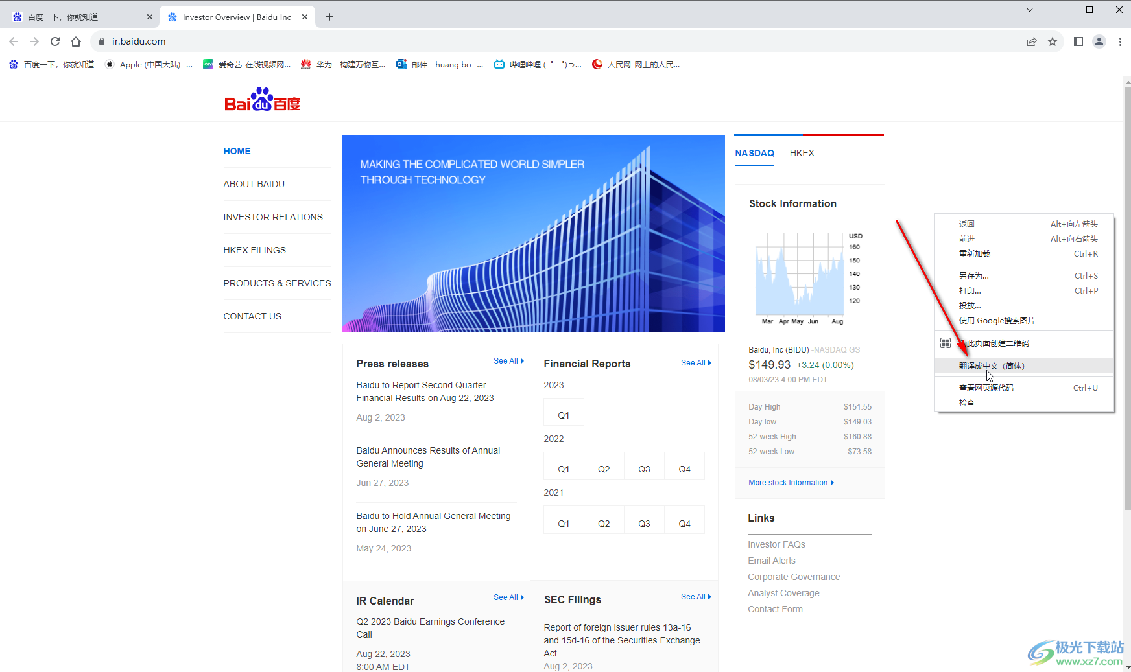Choose 重新加载 in context menu
Viewport: 1131px width, 672px height.
[1024, 254]
